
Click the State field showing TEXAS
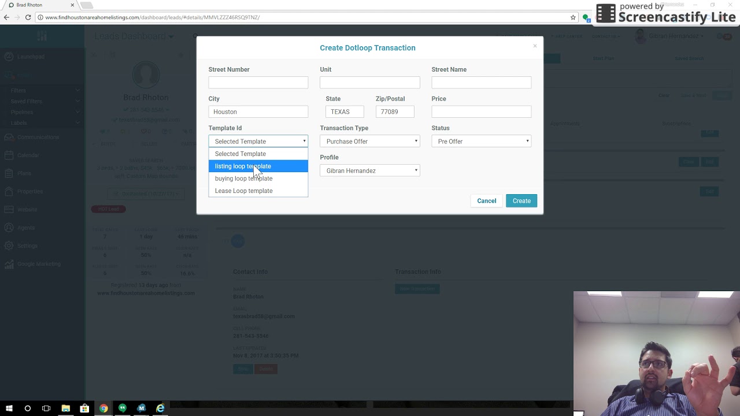coord(345,112)
